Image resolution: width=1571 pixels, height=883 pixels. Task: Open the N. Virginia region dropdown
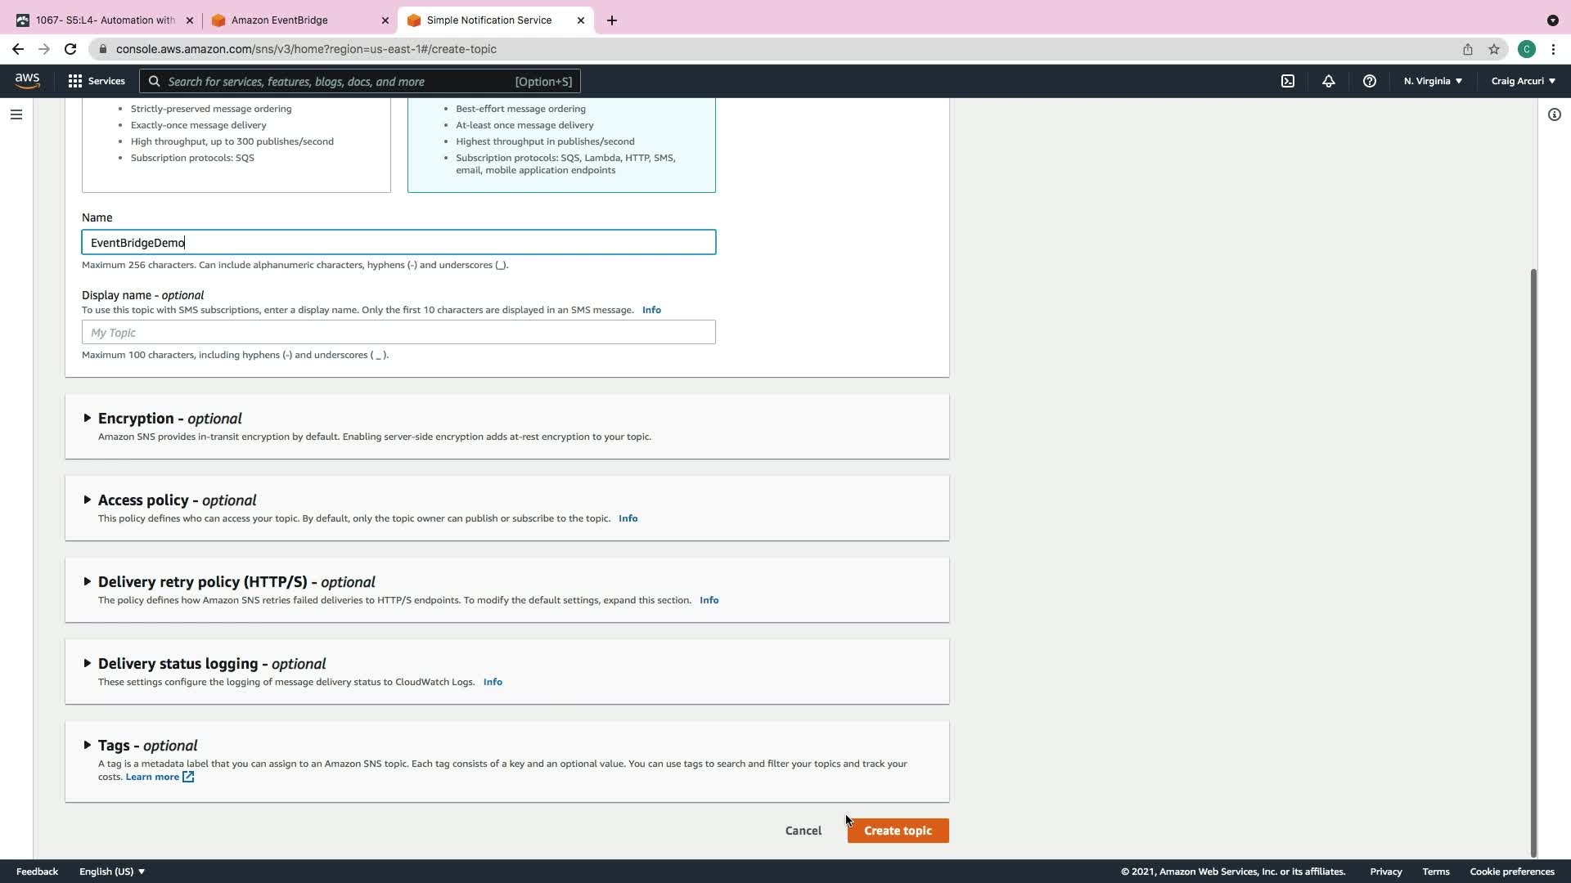pos(1433,81)
